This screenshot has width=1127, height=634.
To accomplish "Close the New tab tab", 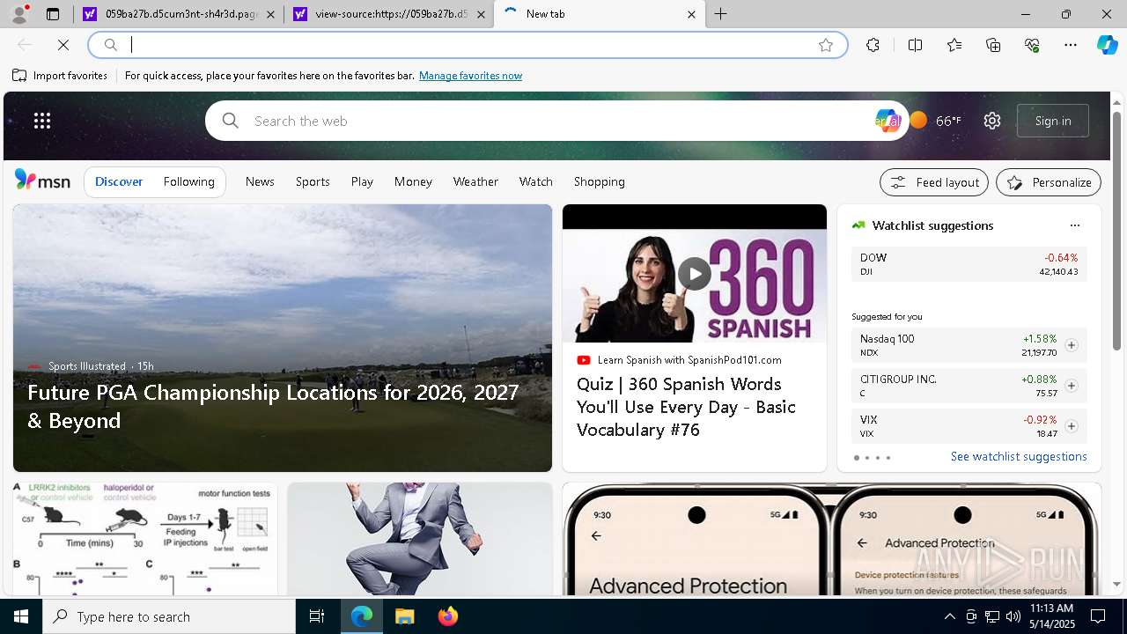I will 691,14.
